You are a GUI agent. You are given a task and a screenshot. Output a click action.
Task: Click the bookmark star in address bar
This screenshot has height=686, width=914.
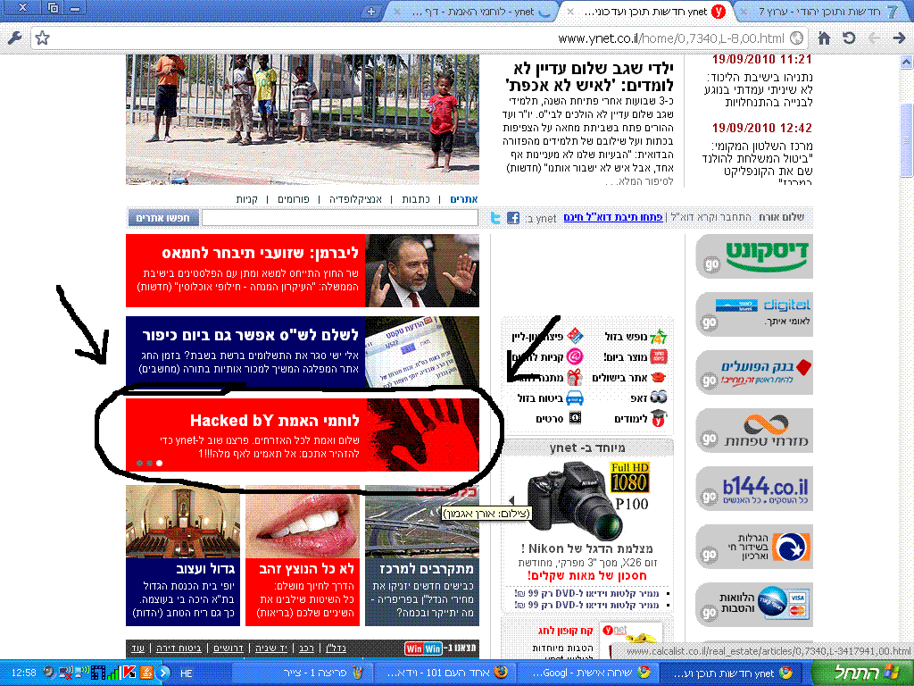point(42,38)
